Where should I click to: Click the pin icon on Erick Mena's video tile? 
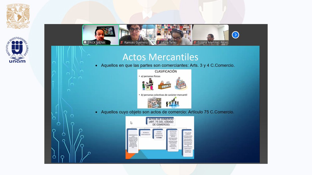coord(86,42)
